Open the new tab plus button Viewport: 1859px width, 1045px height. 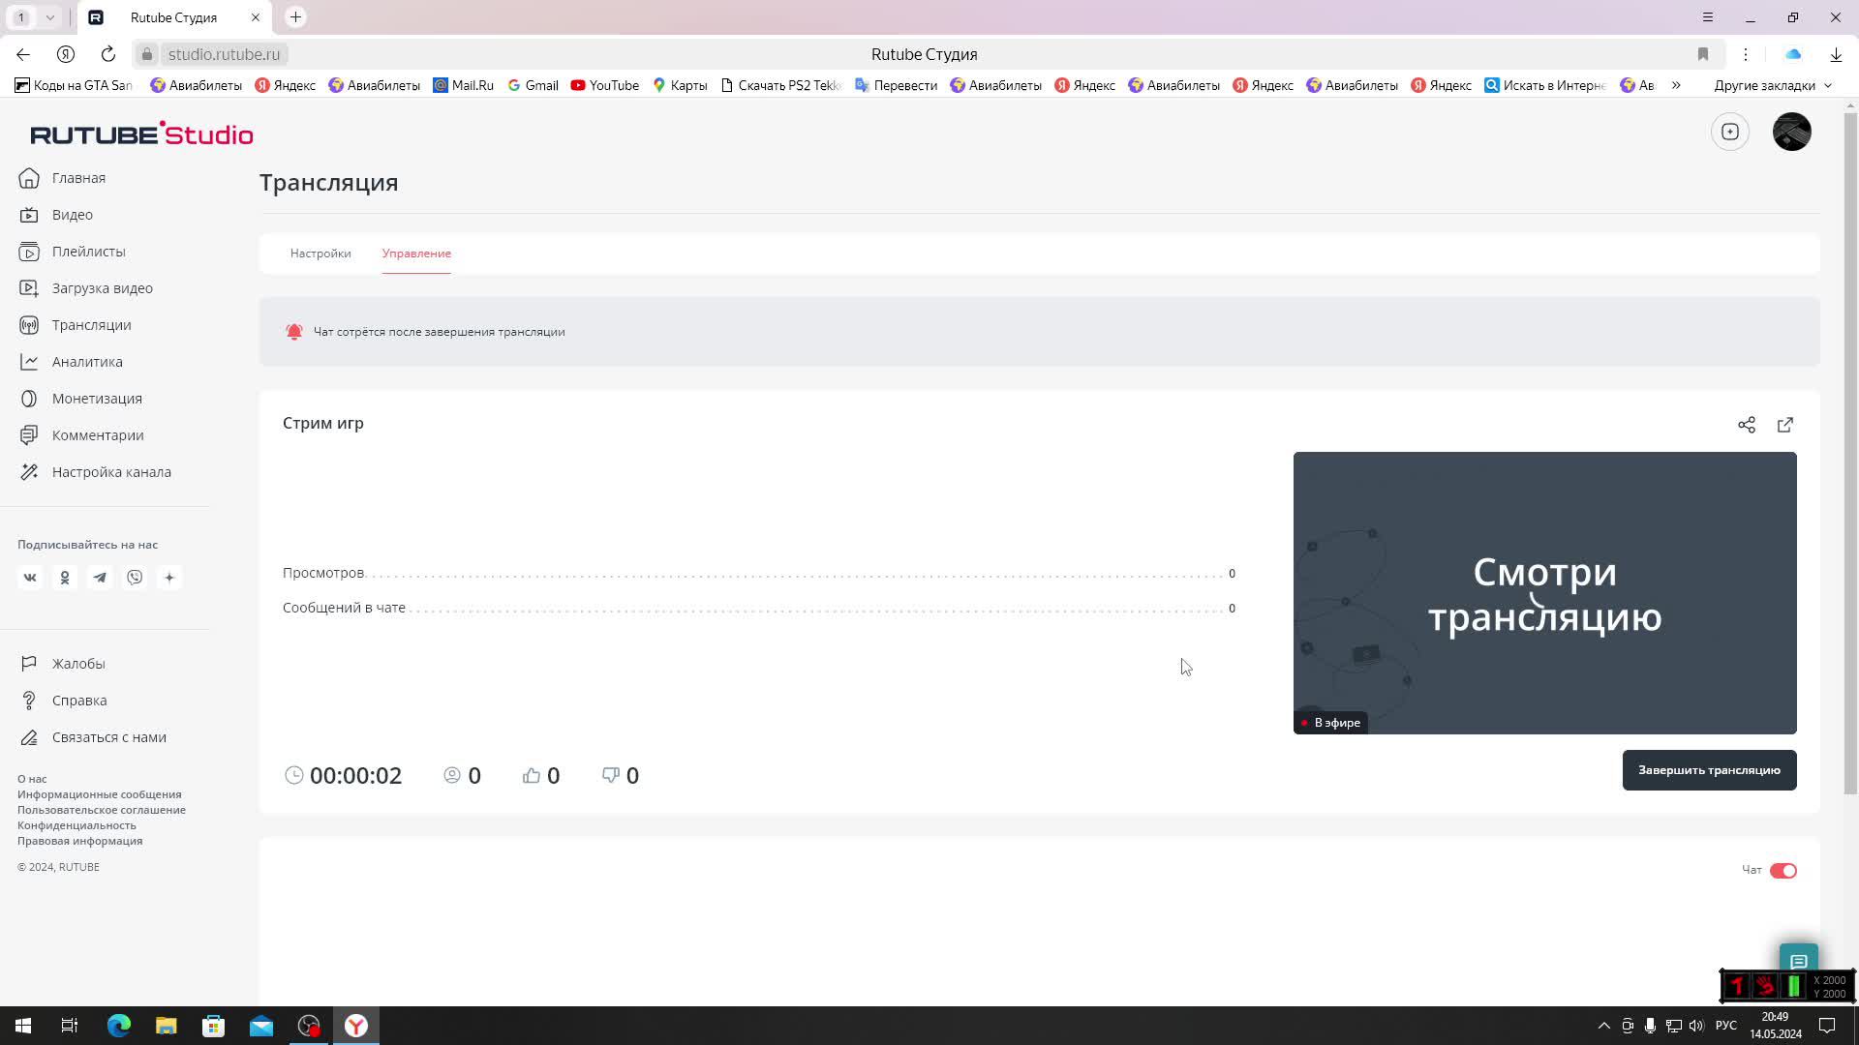click(296, 17)
